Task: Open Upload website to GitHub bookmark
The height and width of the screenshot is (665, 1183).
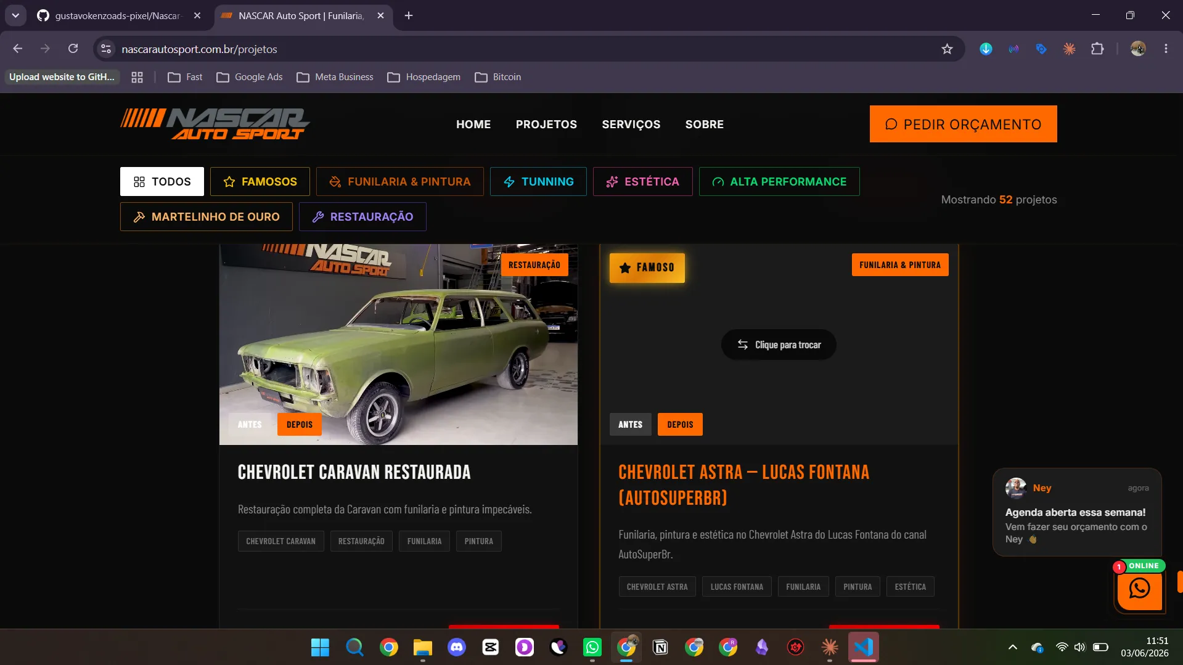Action: 62,77
